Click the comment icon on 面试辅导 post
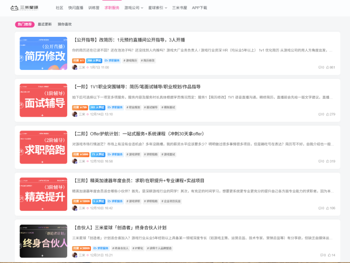 (x=320, y=114)
